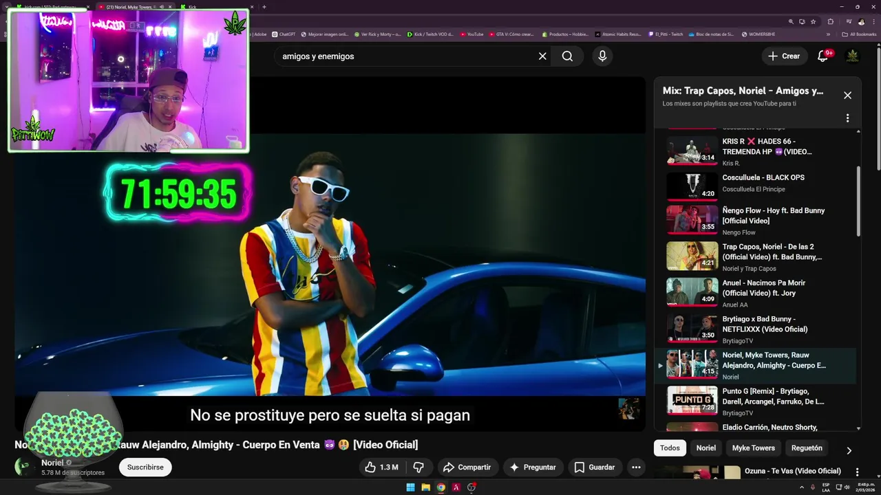This screenshot has height=495, width=881.
Task: Open the El_Pitti - Twitch bookmark
Action: [x=666, y=34]
